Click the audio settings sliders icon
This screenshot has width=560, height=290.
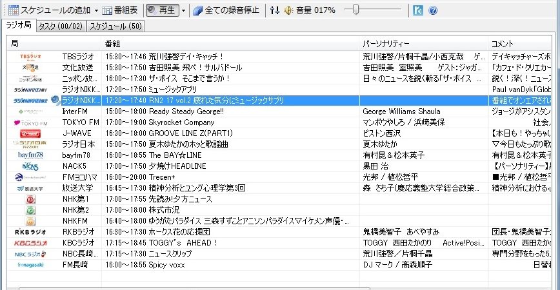pos(275,10)
